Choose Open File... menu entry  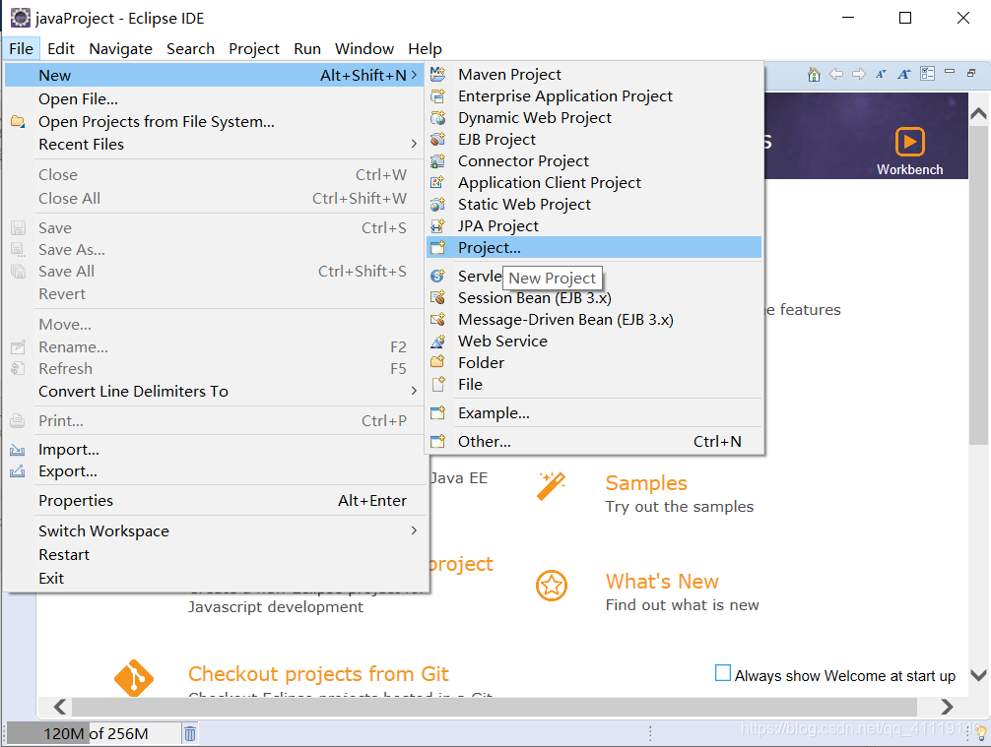point(215,99)
